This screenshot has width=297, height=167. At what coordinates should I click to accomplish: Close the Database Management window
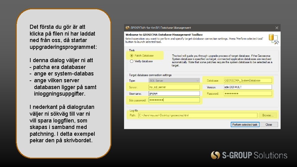click(x=277, y=28)
